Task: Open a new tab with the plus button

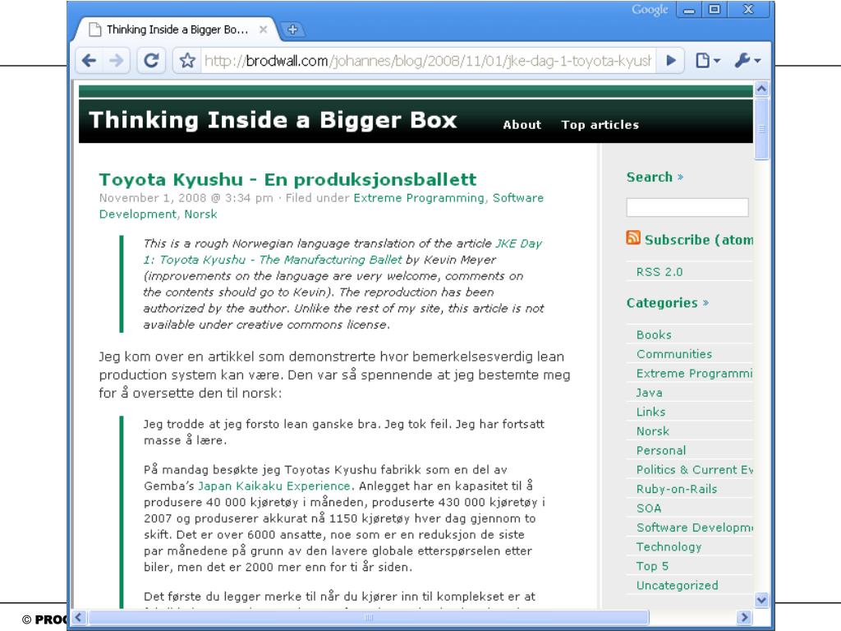Action: [x=293, y=30]
